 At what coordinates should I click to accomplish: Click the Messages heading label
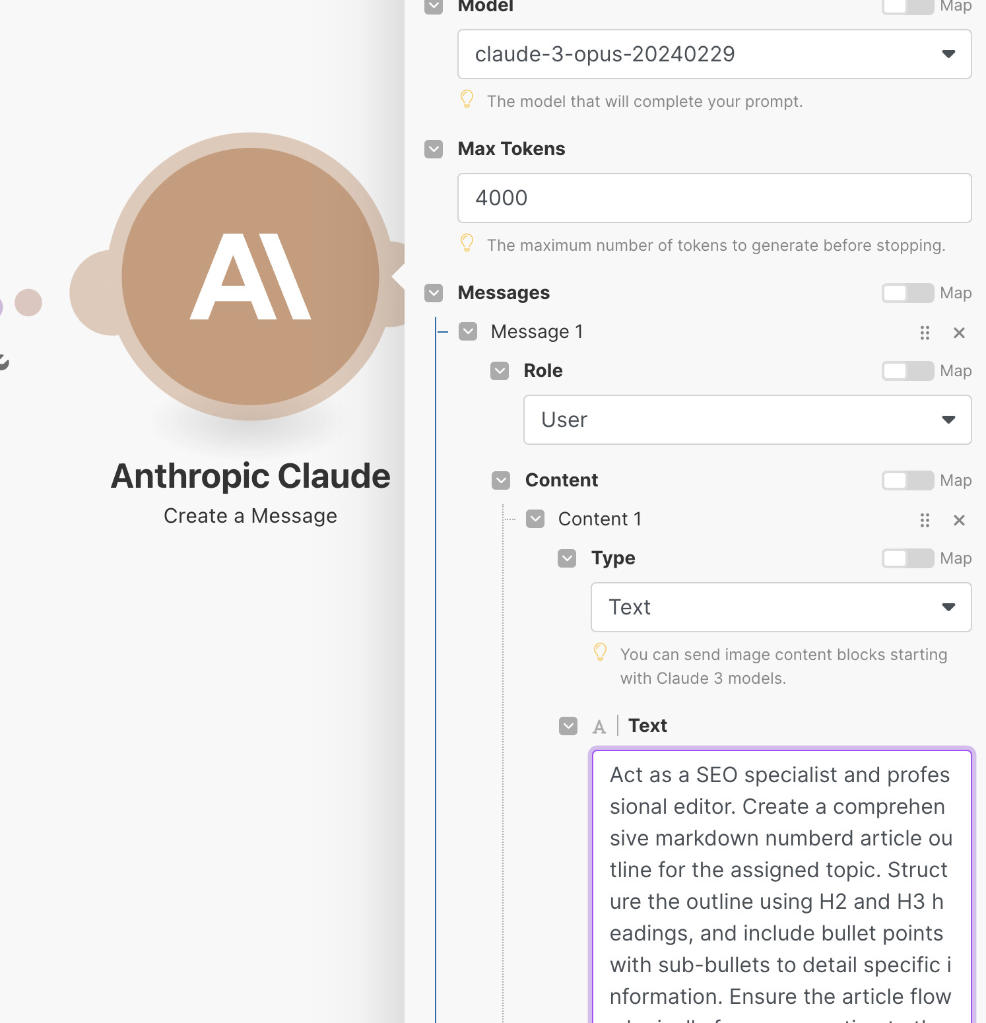pyautogui.click(x=504, y=293)
